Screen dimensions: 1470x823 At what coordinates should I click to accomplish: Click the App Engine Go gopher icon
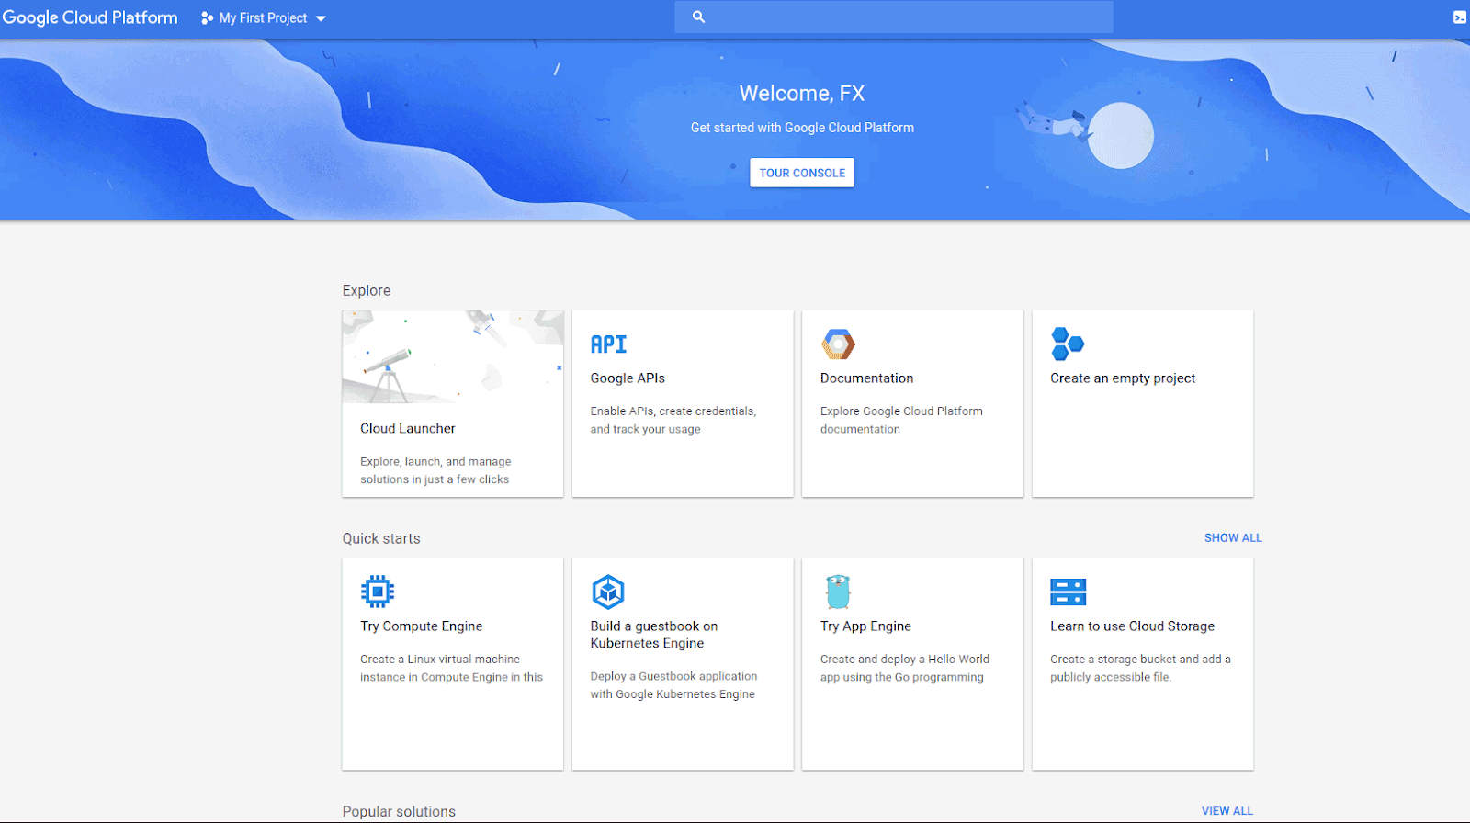(x=838, y=592)
